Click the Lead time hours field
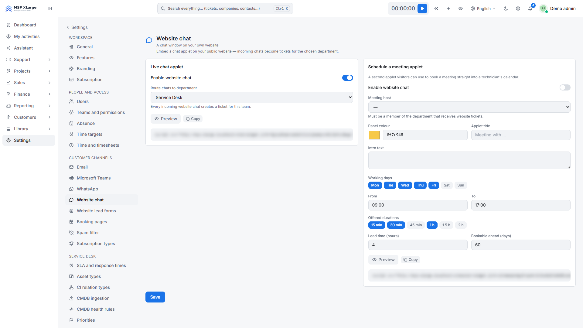 pos(418,245)
